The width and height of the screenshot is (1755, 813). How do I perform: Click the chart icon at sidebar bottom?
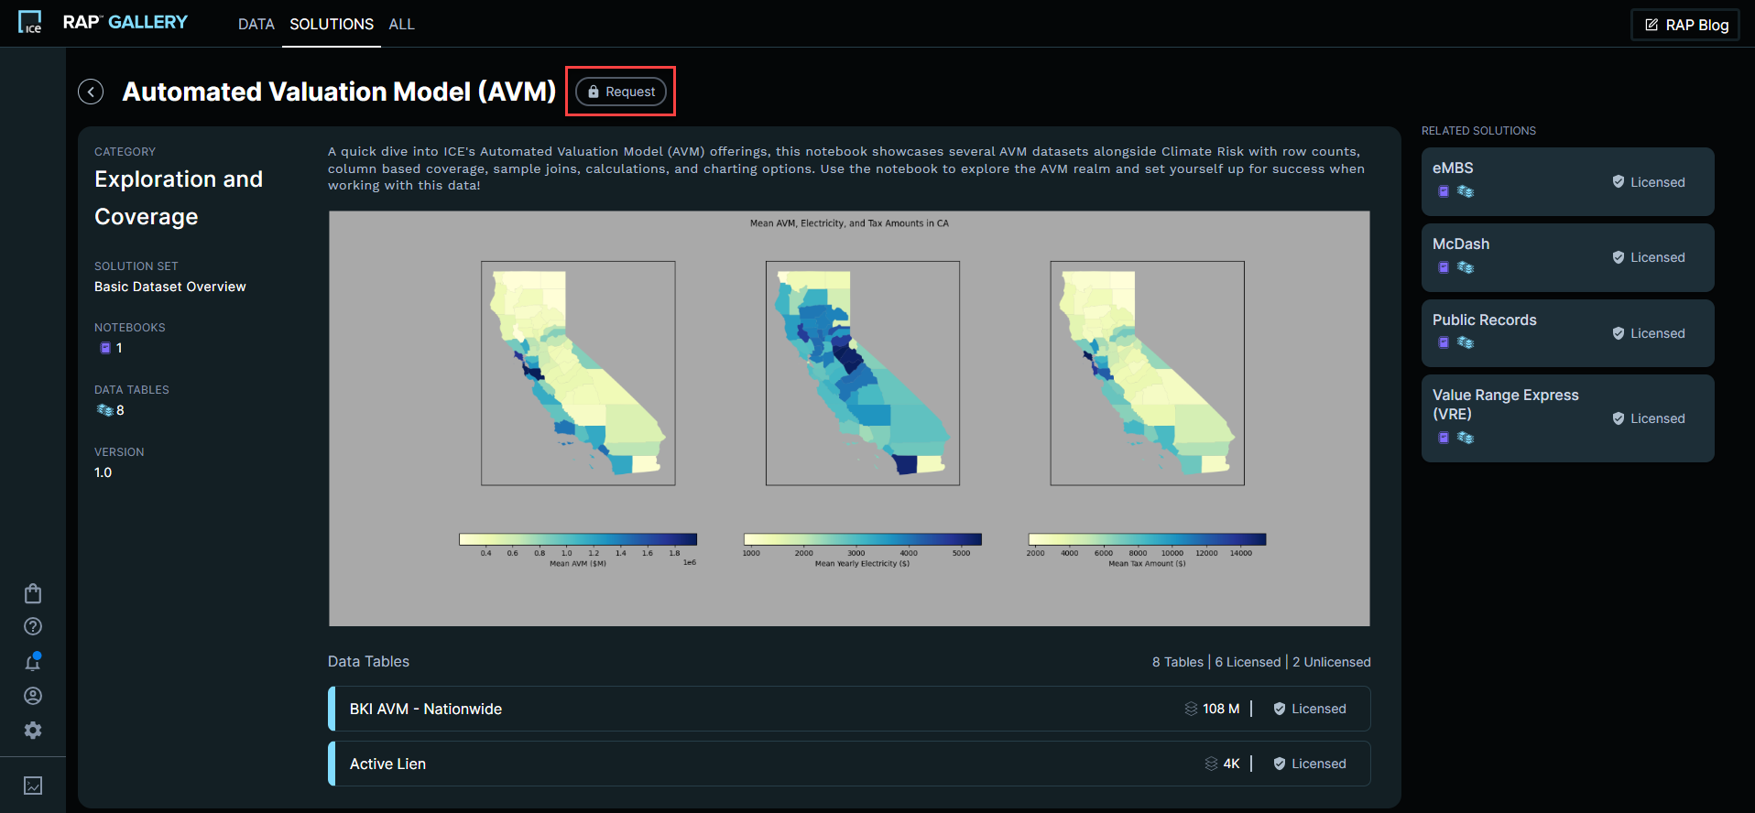coord(33,786)
